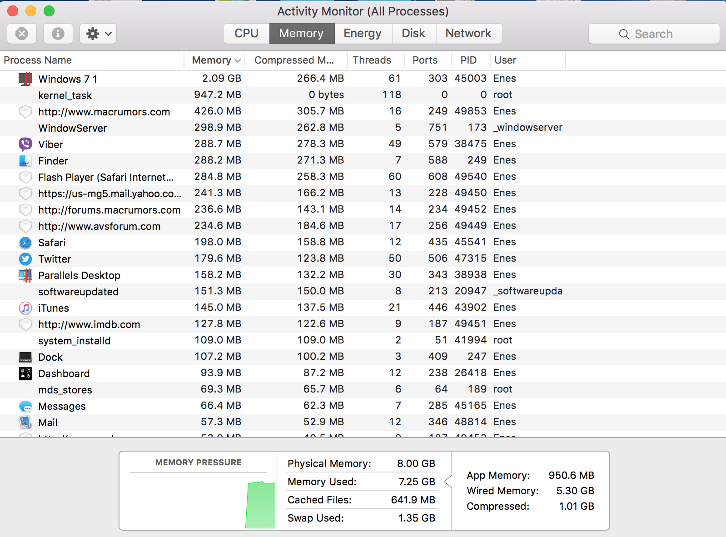Click the macrumors.com Safari process shield icon
This screenshot has height=537, width=726.
[x=25, y=112]
